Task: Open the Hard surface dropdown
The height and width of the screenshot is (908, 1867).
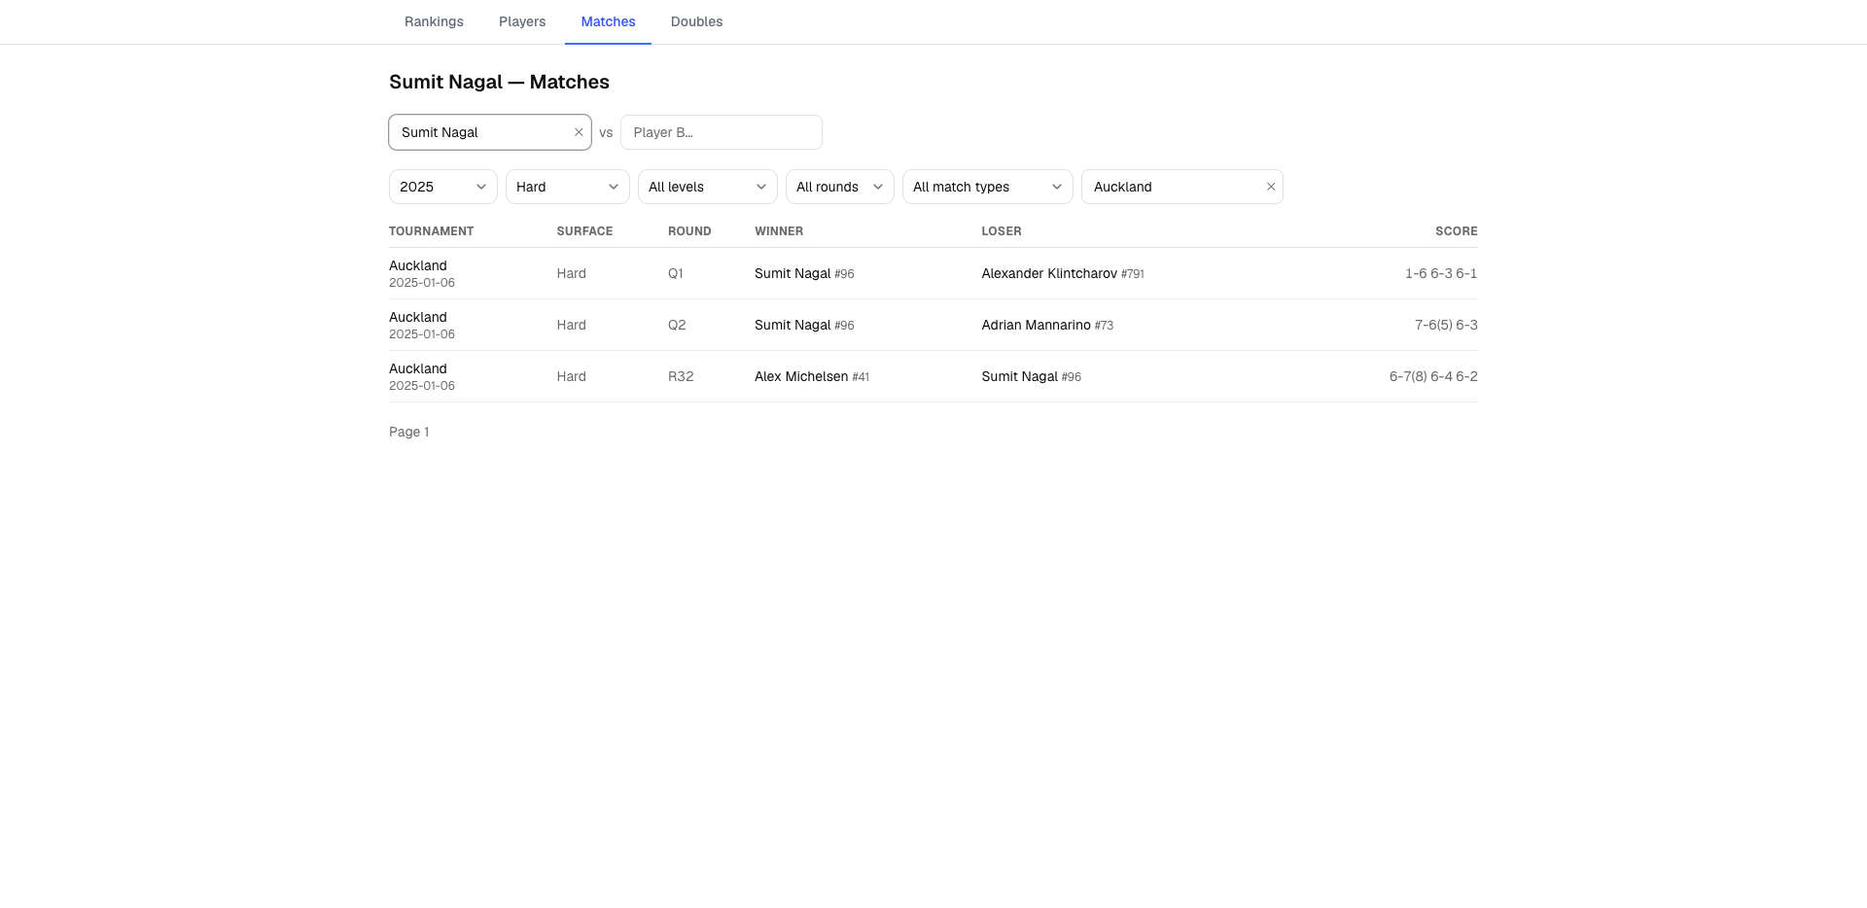Action: [568, 187]
